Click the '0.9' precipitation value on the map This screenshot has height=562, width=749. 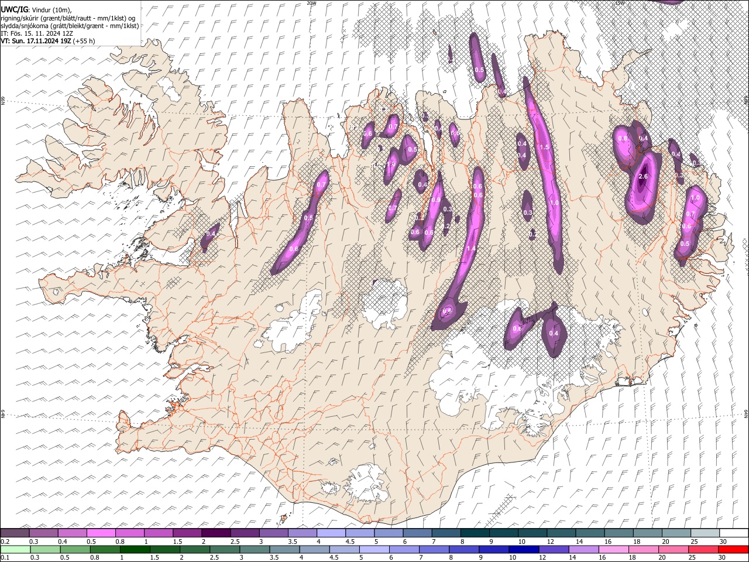(x=435, y=200)
